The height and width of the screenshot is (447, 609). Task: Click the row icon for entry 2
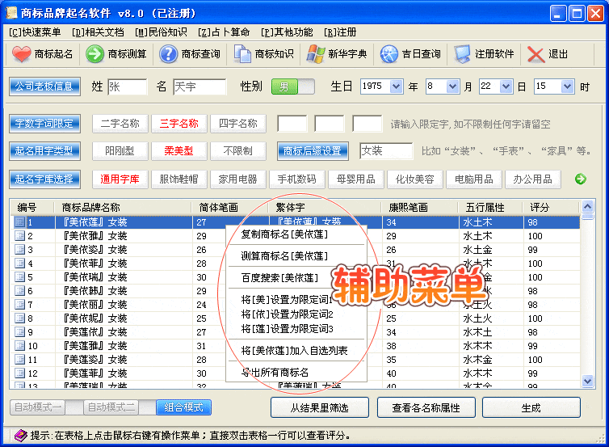pos(20,235)
